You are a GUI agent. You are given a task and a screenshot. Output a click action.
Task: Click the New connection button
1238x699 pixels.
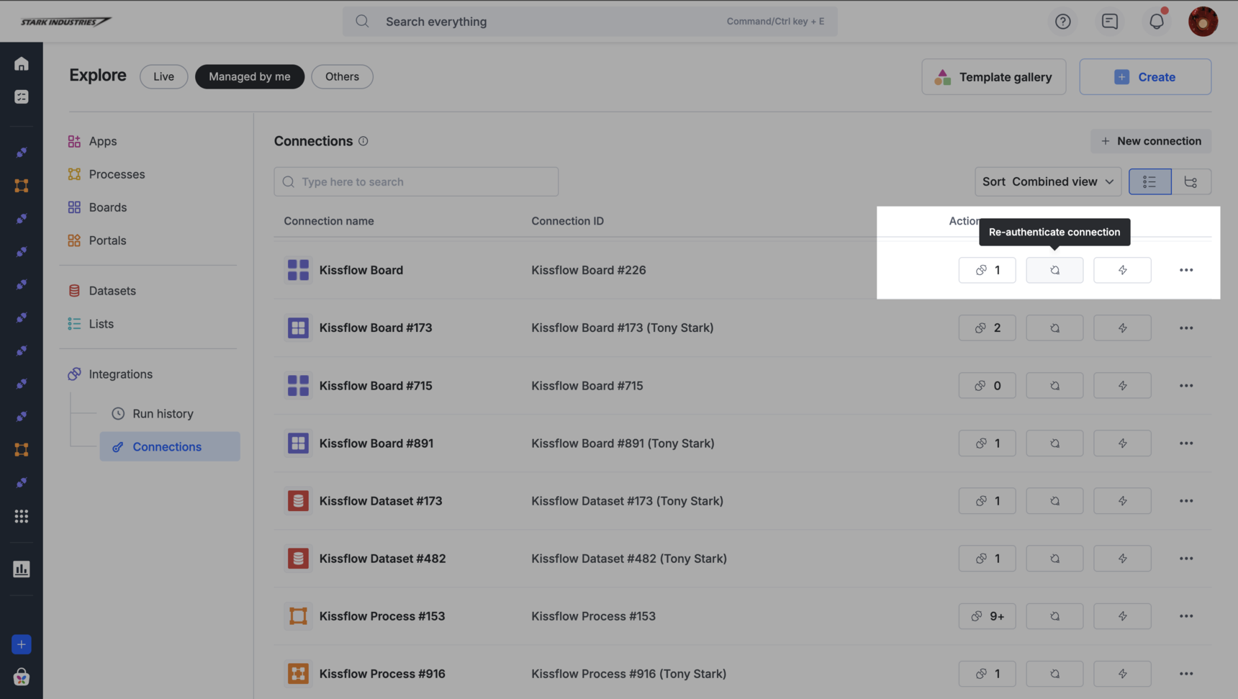pyautogui.click(x=1150, y=141)
